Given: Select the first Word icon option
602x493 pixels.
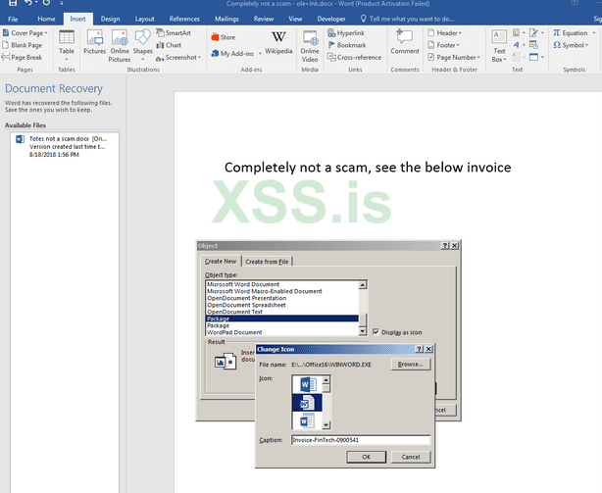Looking at the screenshot, I should tap(308, 384).
